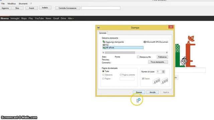Open the Altro dropdown in the black bar
The height and width of the screenshot is (120, 214).
(x=71, y=18)
